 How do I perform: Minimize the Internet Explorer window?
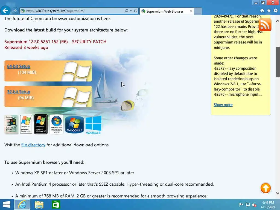tap(256, 2)
